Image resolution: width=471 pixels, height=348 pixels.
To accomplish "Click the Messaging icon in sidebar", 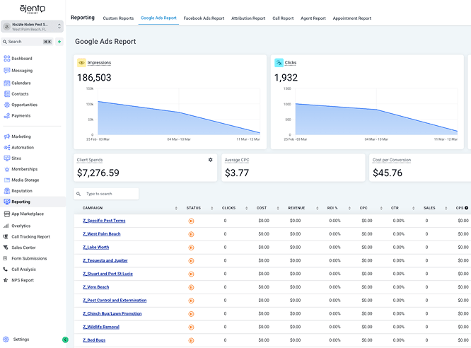I will 6,71.
